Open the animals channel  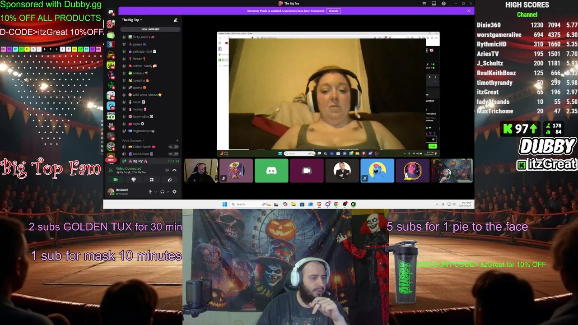click(150, 73)
